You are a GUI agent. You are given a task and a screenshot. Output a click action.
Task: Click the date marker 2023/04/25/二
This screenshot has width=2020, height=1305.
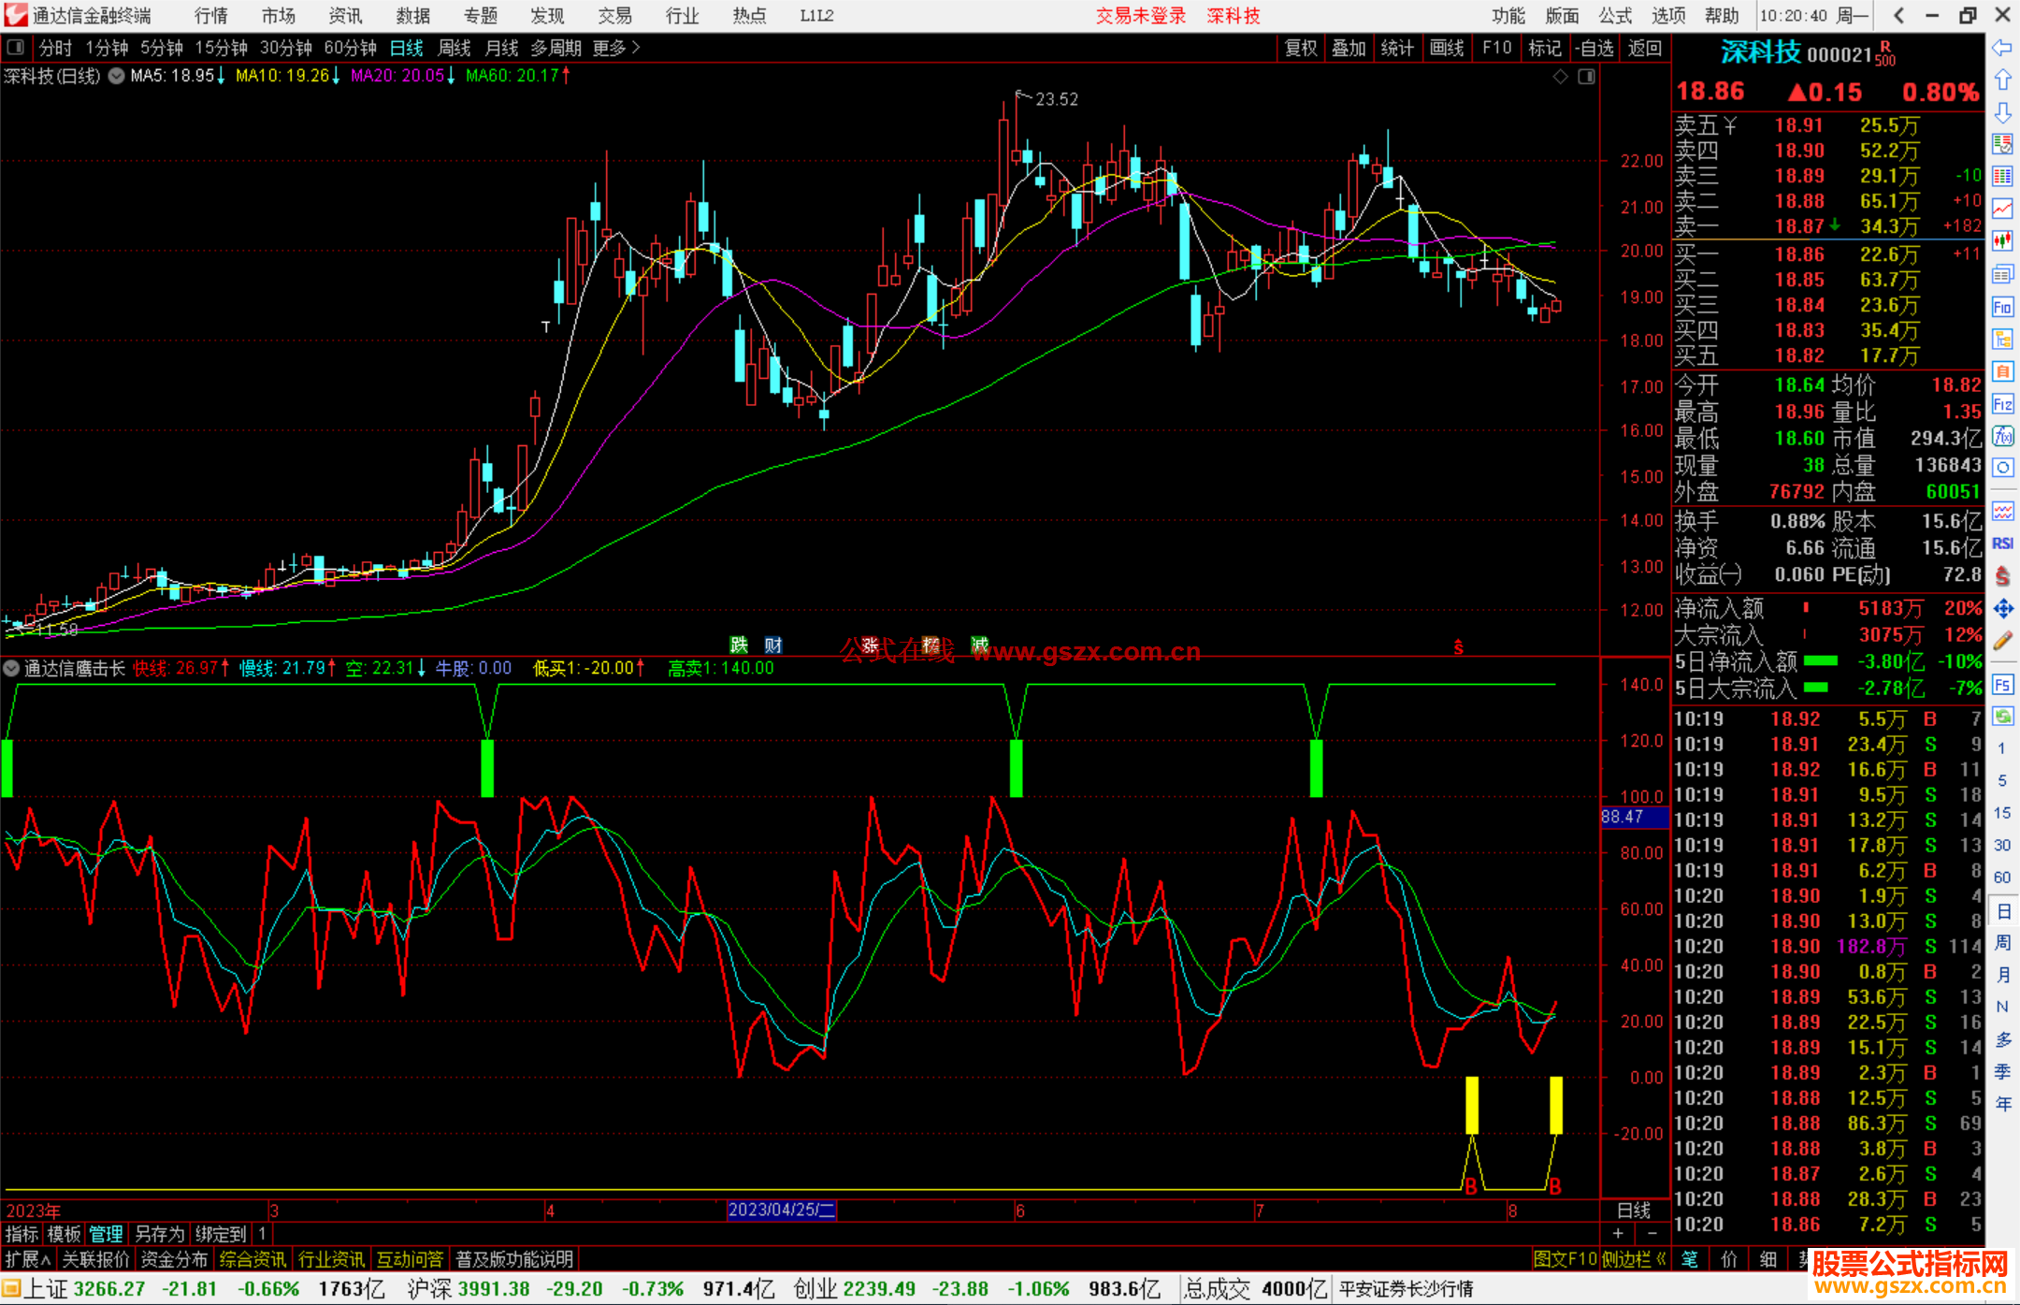pos(782,1210)
